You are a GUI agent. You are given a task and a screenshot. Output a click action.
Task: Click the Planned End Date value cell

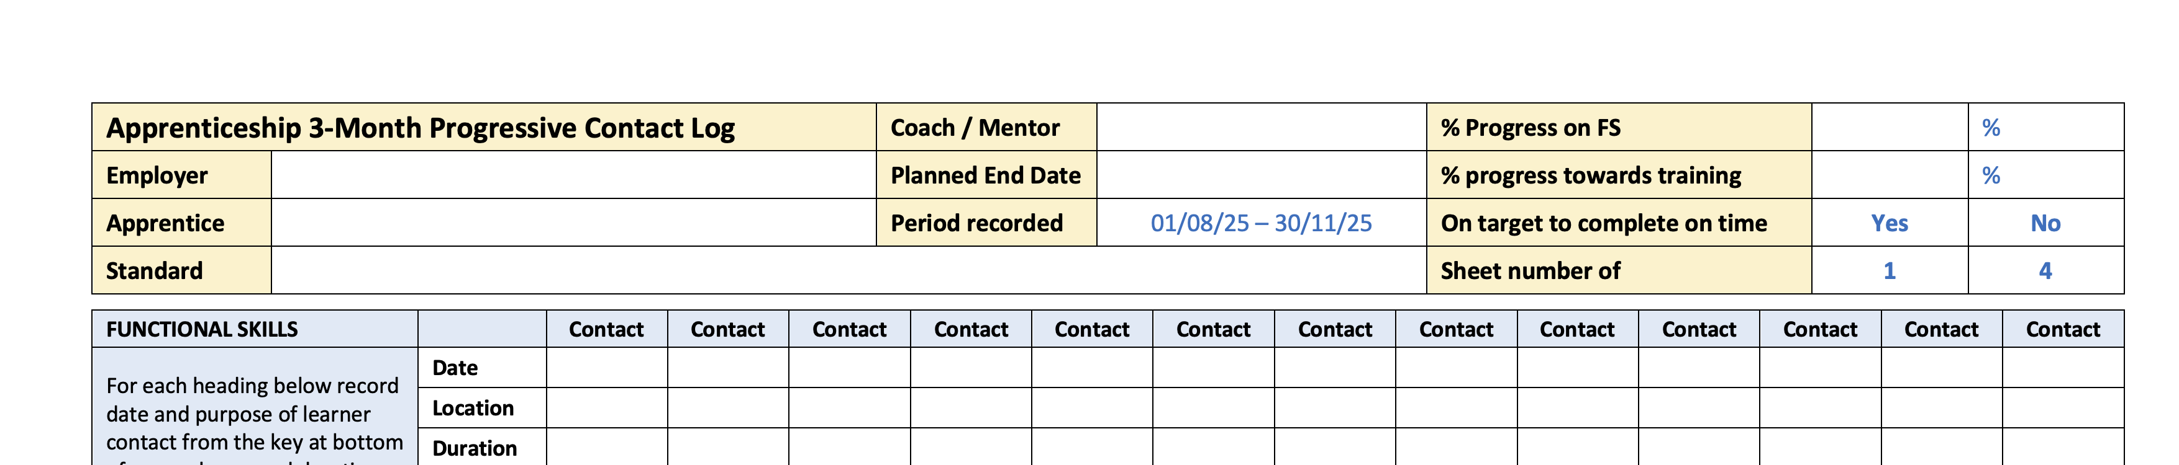1261,175
